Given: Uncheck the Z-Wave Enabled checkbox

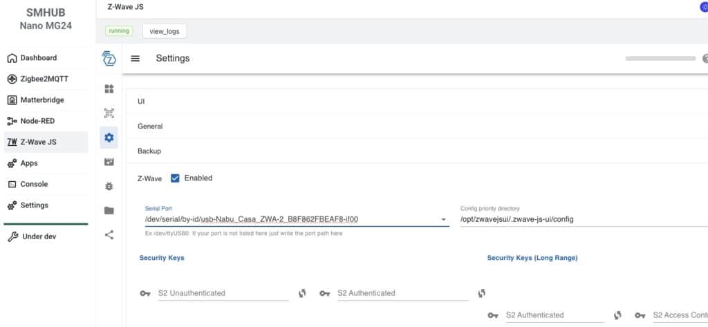Looking at the screenshot, I should pyautogui.click(x=175, y=178).
